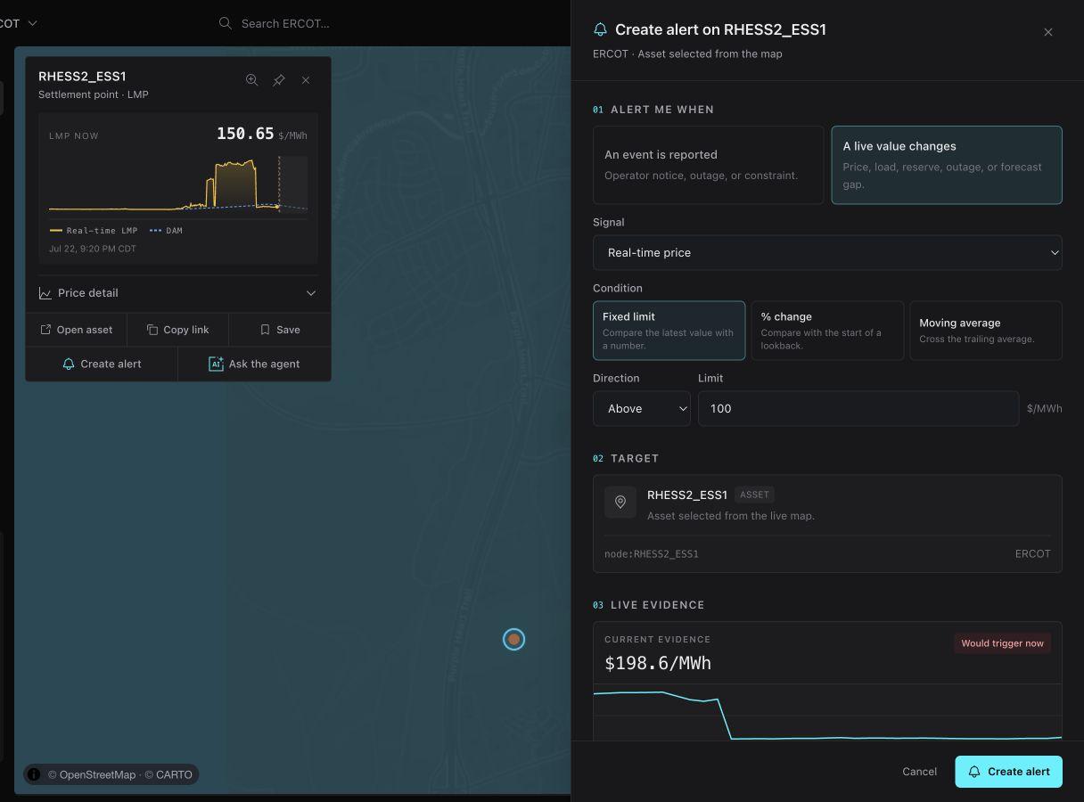Expand the Price detail section
The width and height of the screenshot is (1084, 802).
[178, 293]
